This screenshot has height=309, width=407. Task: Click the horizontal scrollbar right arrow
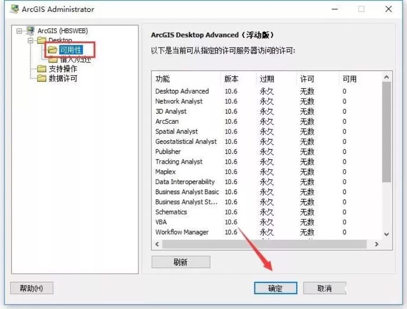[x=376, y=244]
